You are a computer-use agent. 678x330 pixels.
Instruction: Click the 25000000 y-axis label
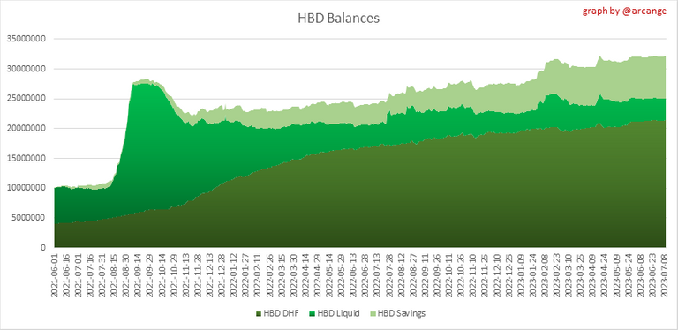(26, 99)
